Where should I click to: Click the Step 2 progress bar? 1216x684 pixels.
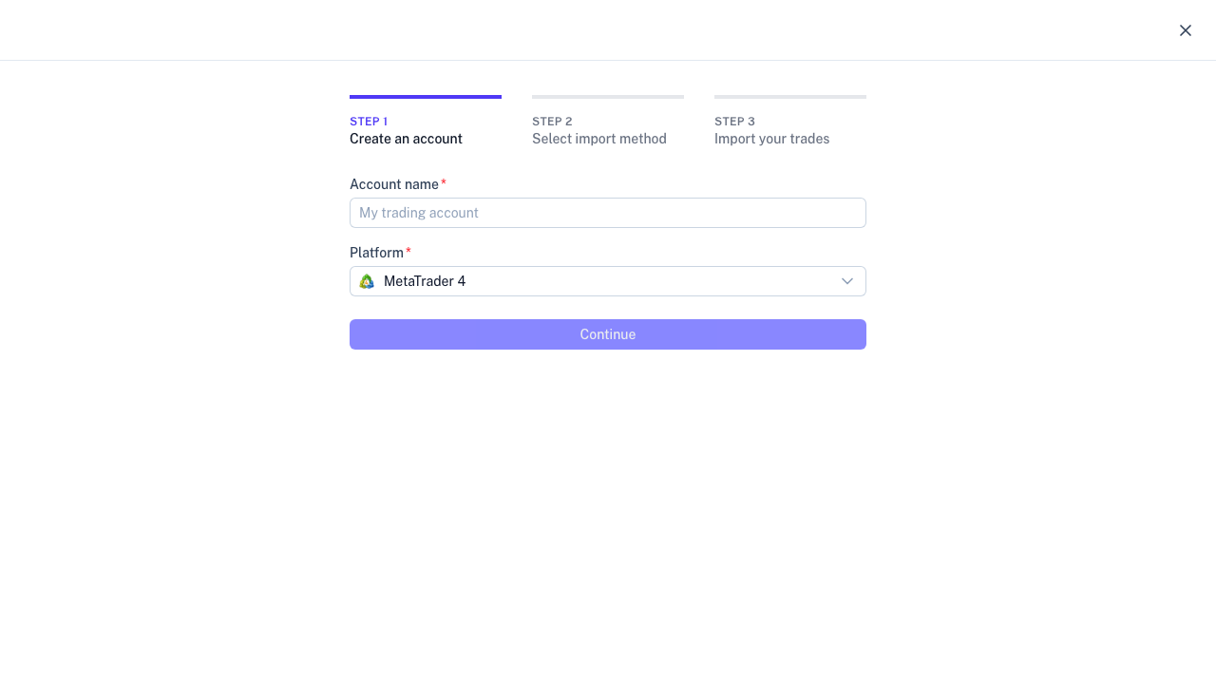(607, 96)
